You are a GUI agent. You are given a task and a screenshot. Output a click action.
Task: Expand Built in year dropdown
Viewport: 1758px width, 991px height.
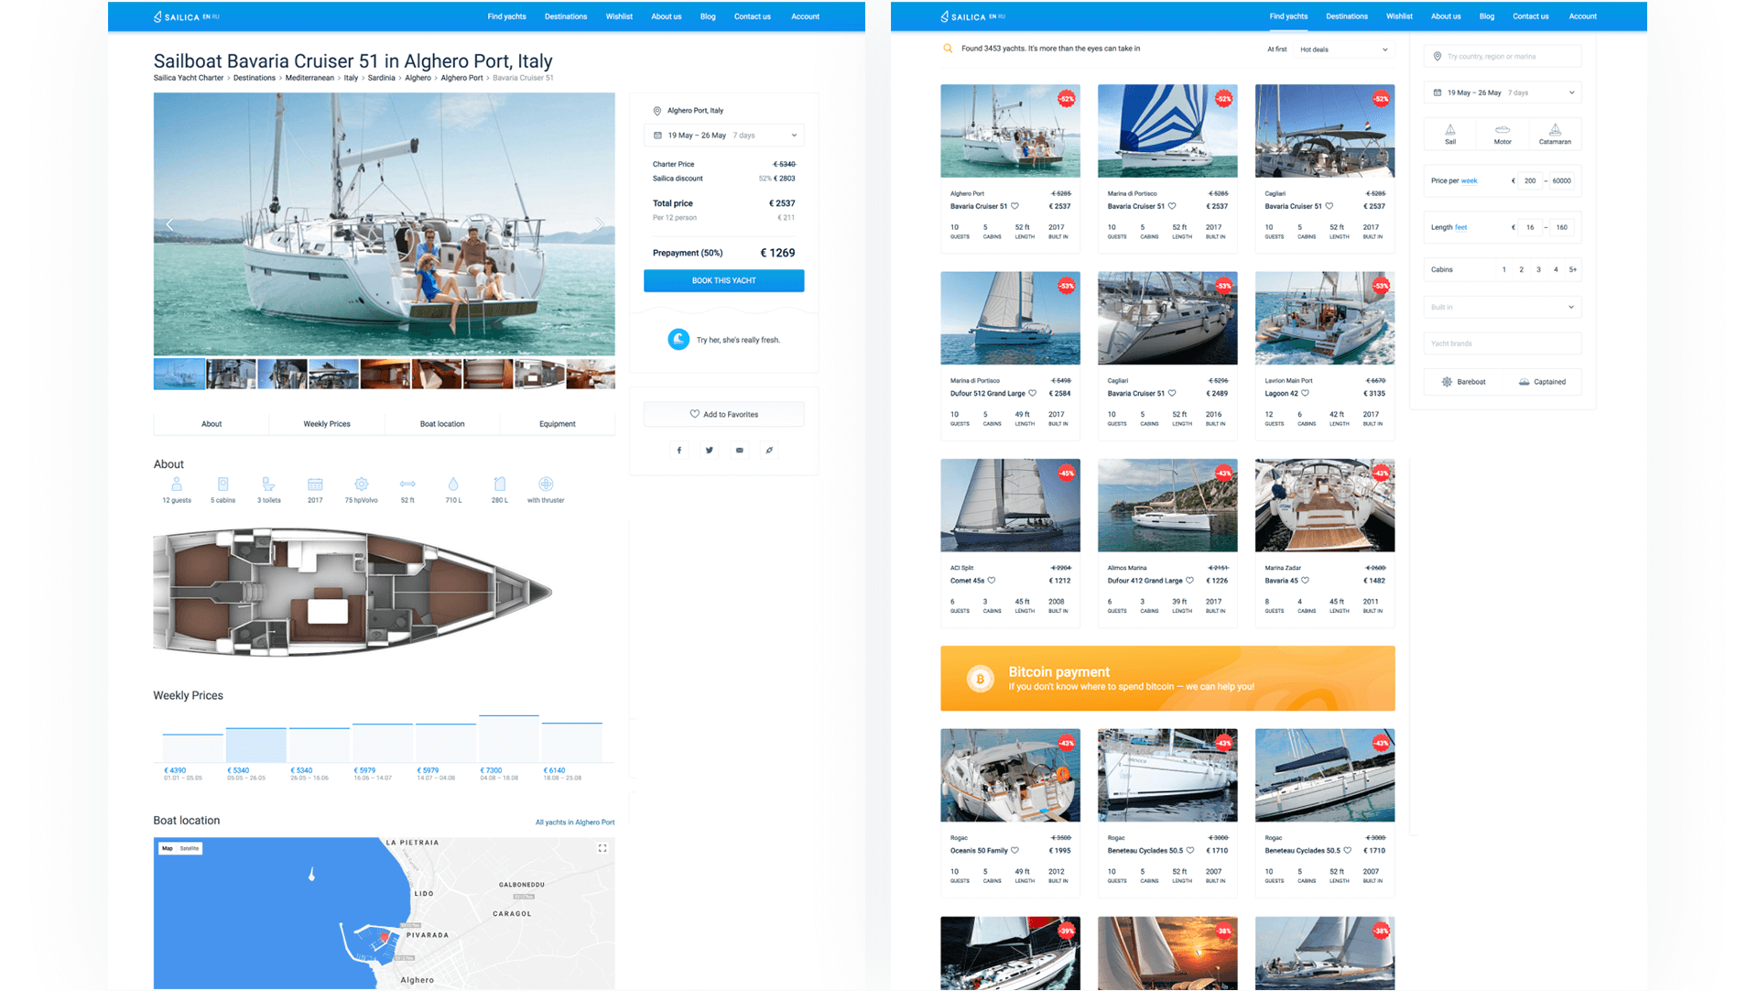[1502, 307]
